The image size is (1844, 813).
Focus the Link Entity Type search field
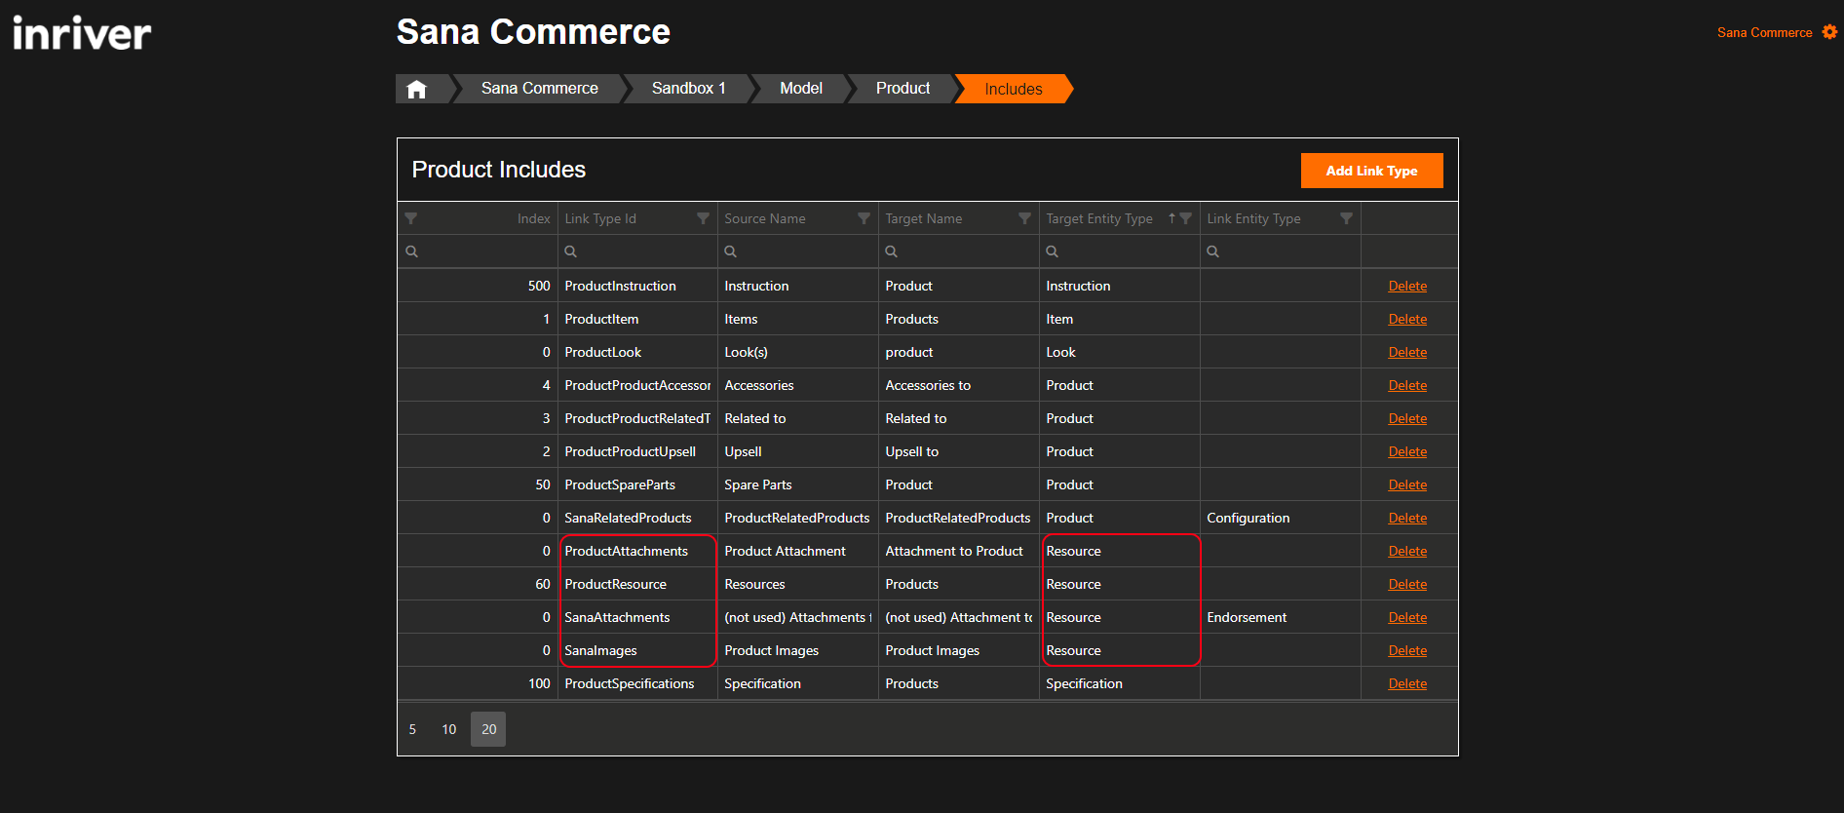click(1281, 252)
